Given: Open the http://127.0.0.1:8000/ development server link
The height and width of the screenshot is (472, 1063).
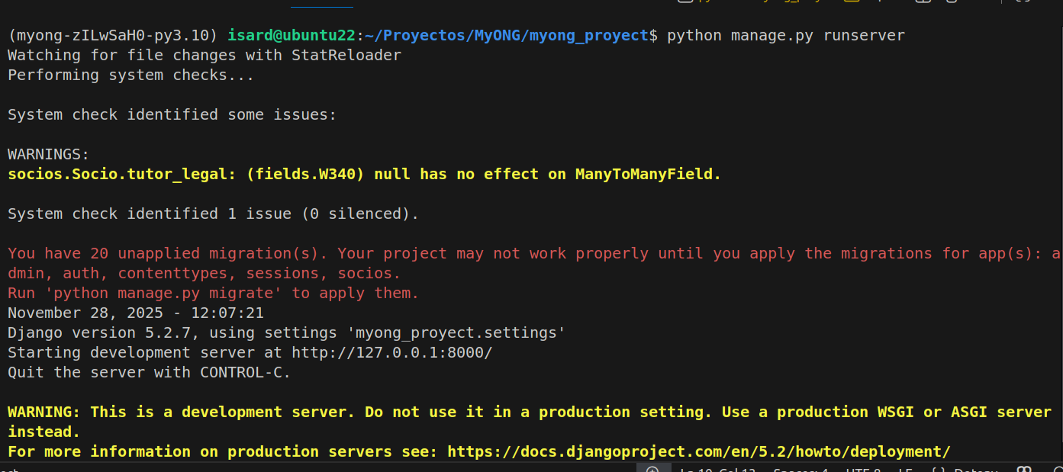Looking at the screenshot, I should [x=391, y=352].
